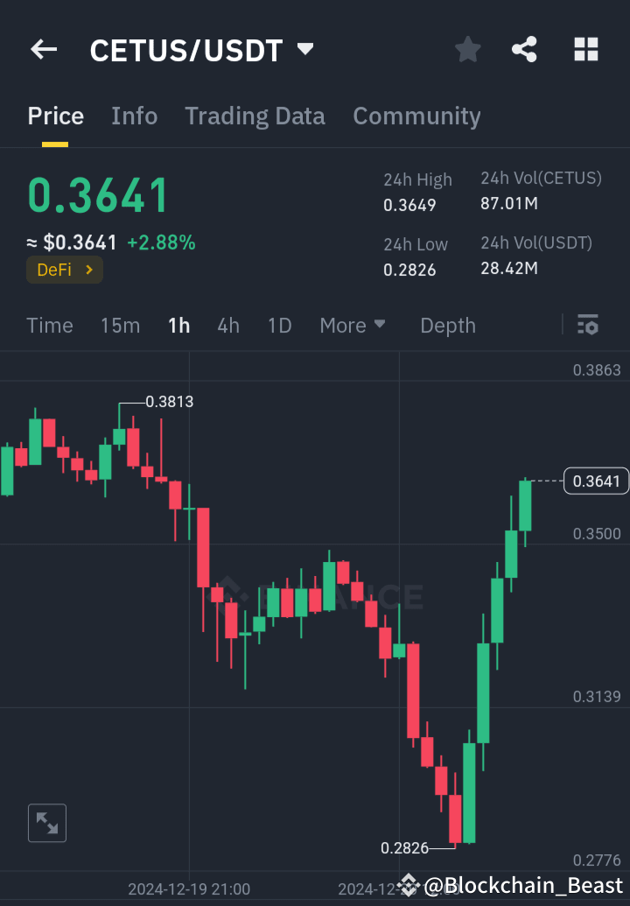This screenshot has height=906, width=630.
Task: Favorite the pair using the star icon
Action: [x=467, y=50]
